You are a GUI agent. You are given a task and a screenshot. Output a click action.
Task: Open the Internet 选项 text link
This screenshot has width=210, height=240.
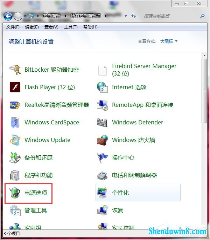tap(129, 87)
